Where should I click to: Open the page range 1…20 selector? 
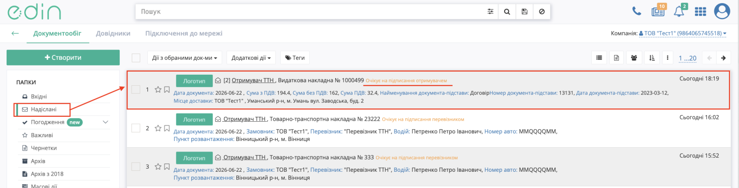[688, 58]
